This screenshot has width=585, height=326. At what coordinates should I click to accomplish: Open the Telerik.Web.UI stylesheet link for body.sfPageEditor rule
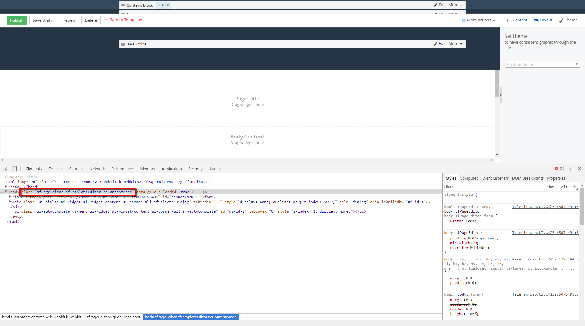point(545,233)
